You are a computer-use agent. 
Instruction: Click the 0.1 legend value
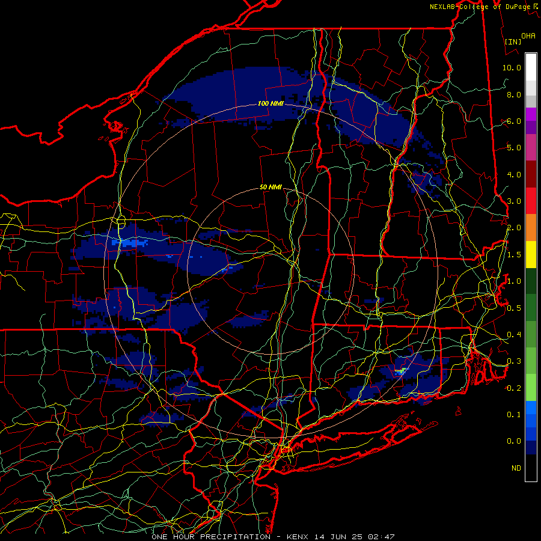[514, 415]
